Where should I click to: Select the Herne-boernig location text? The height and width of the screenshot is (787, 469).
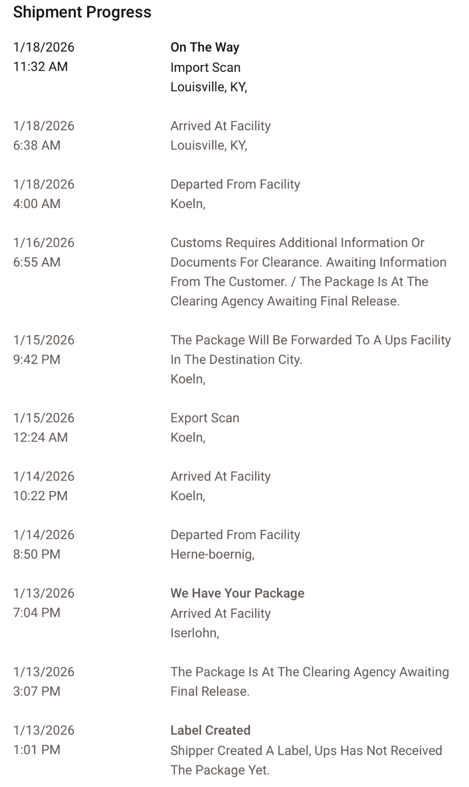(212, 554)
